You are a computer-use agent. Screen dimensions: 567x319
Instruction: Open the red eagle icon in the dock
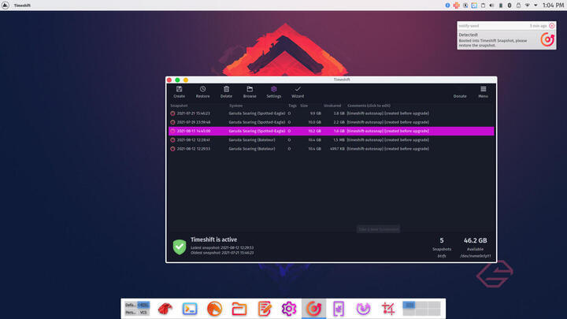[165, 309]
